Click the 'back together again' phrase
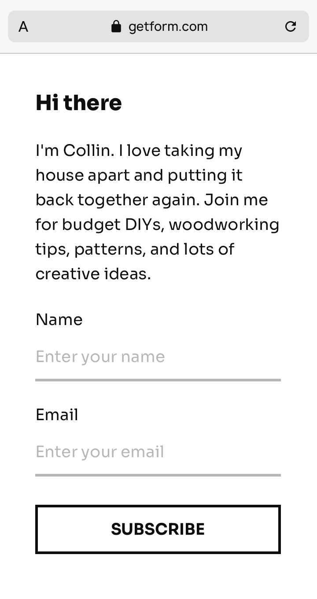The width and height of the screenshot is (317, 599). coord(118,200)
